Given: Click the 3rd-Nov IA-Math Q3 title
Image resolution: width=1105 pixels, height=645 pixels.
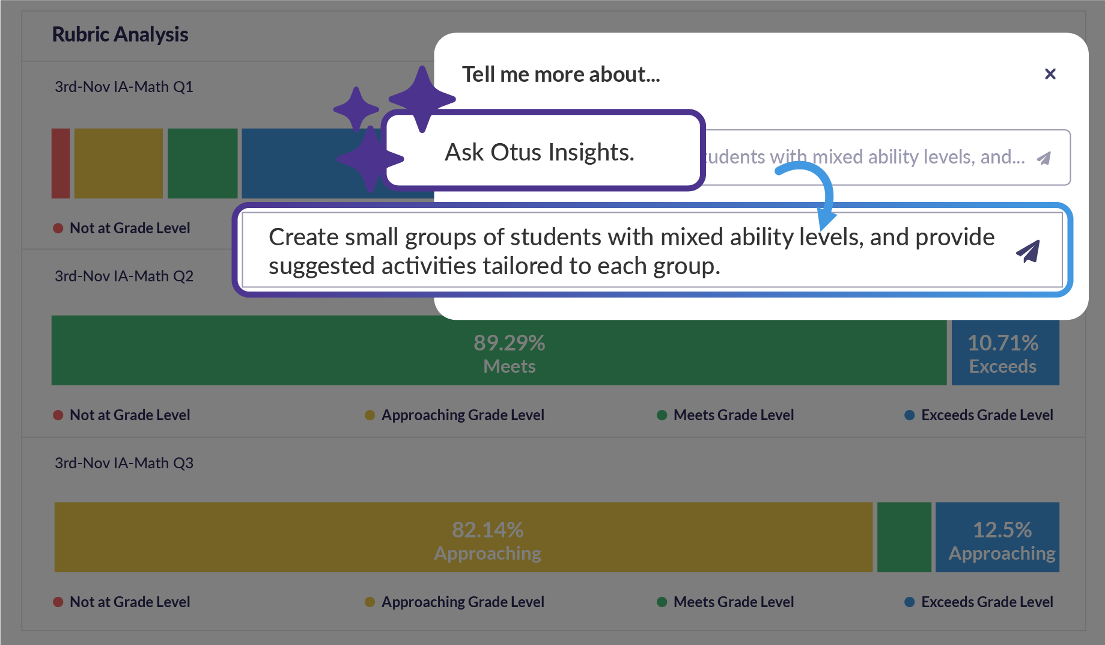Looking at the screenshot, I should point(124,463).
